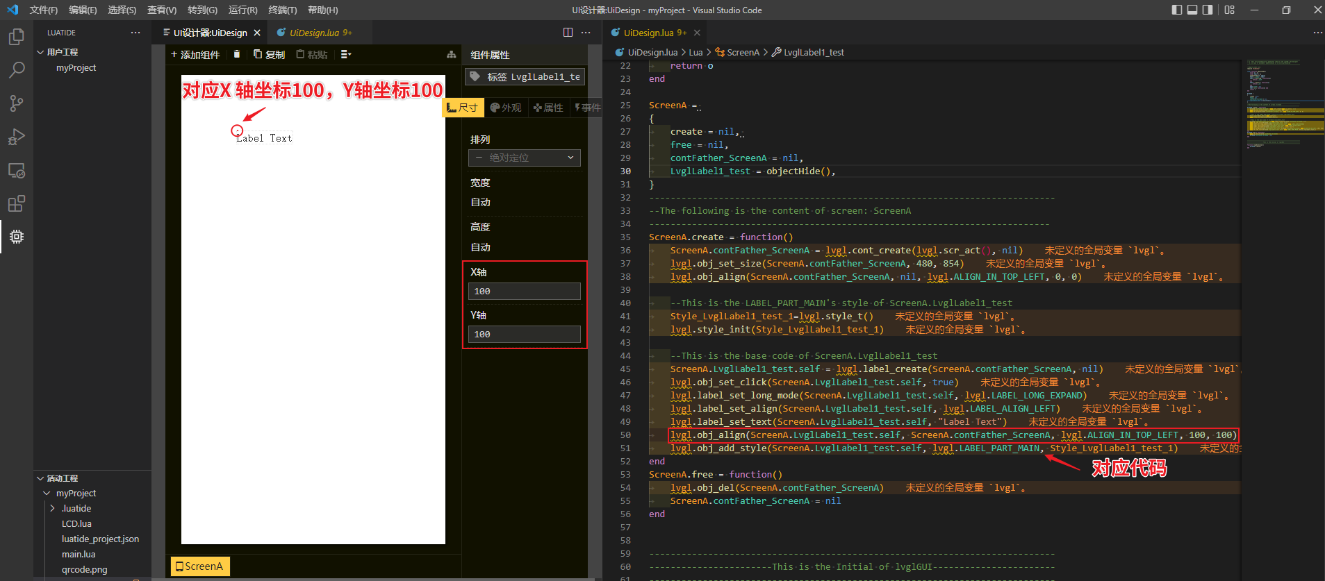The image size is (1325, 581).
Task: Customize layout from the title bar icon
Action: pos(1229,10)
